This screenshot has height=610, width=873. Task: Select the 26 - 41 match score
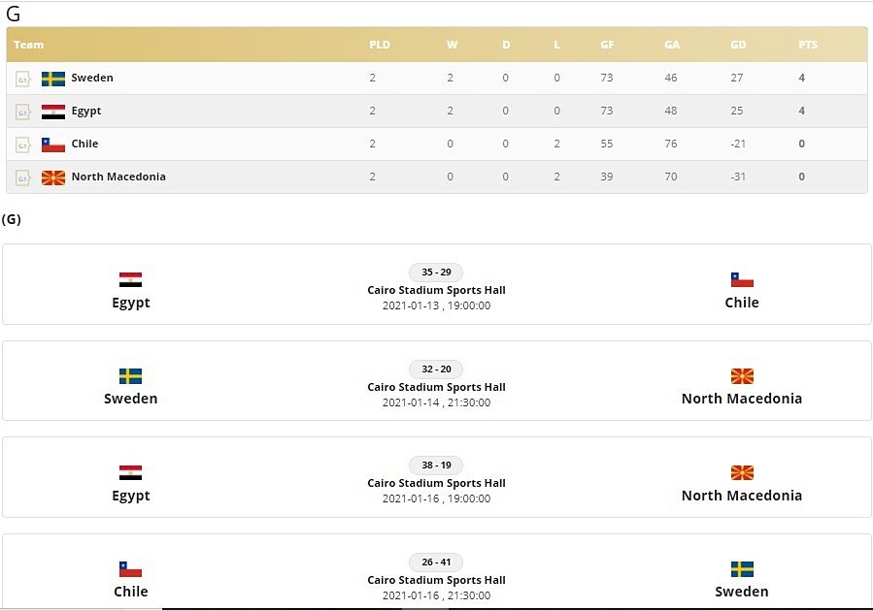pyautogui.click(x=436, y=562)
